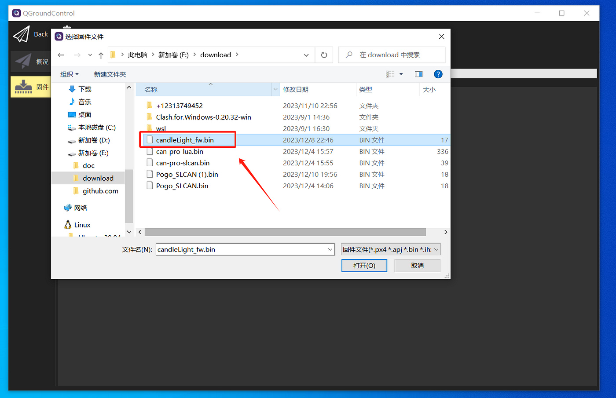Viewport: 616px width, 398px height.
Task: Refresh the download folder listing
Action: (324, 55)
